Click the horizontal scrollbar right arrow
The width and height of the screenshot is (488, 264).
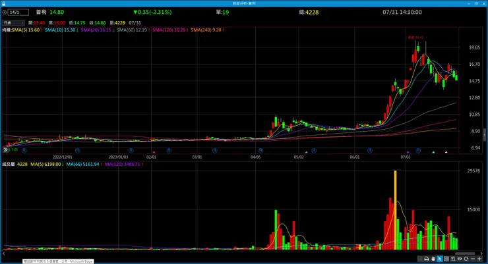point(481,253)
